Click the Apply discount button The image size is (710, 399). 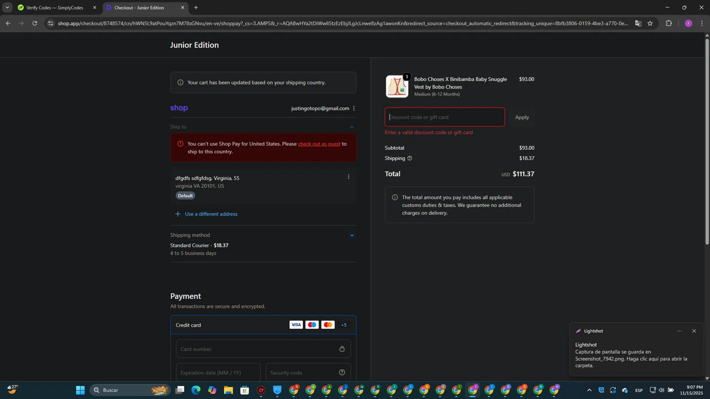(x=522, y=117)
